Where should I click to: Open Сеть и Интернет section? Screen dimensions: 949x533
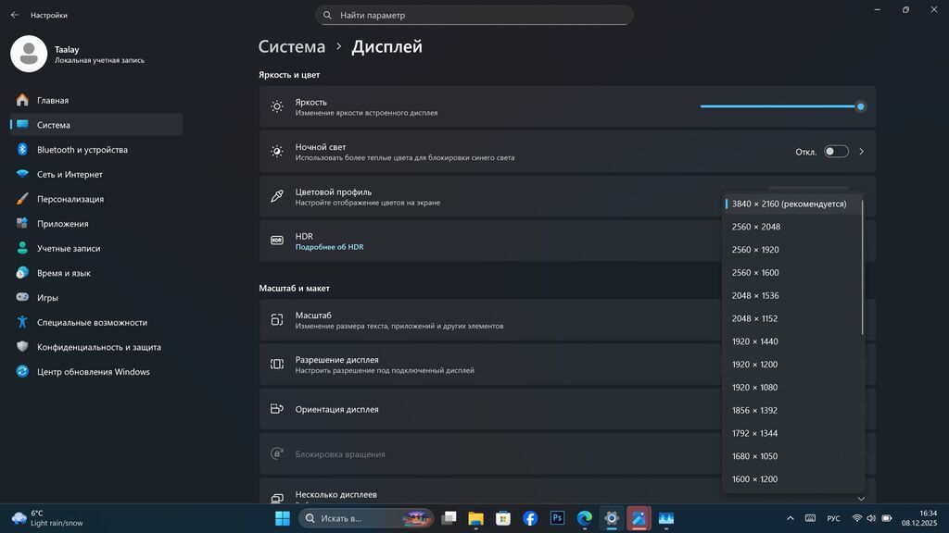96,175
